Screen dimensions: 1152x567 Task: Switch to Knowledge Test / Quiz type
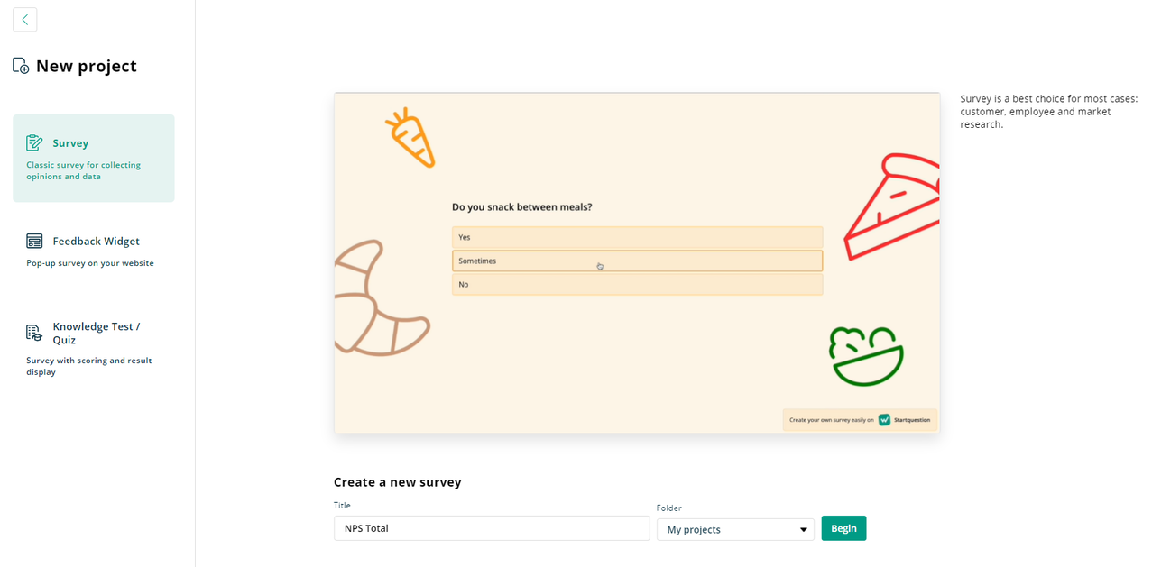[96, 334]
